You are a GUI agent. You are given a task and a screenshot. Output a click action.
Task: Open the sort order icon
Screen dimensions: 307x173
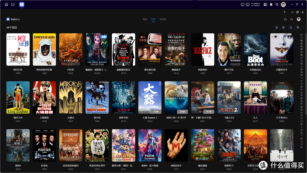[x=291, y=27]
